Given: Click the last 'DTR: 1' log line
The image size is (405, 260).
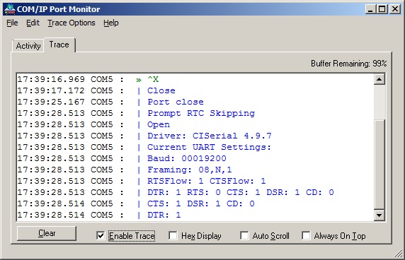Looking at the screenshot, I should pyautogui.click(x=195, y=215).
